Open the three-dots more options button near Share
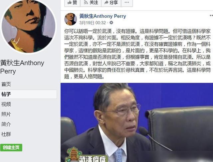This screenshot has width=213, height=162. pyautogui.click(x=127, y=3)
